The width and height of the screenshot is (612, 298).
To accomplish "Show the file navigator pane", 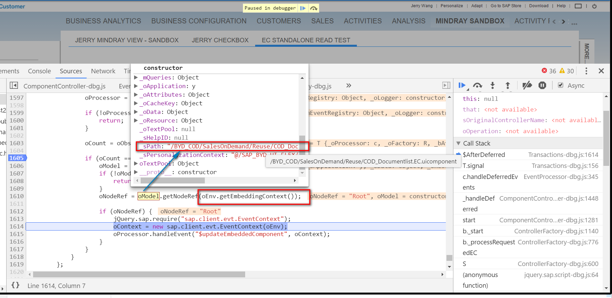I will click(x=14, y=85).
